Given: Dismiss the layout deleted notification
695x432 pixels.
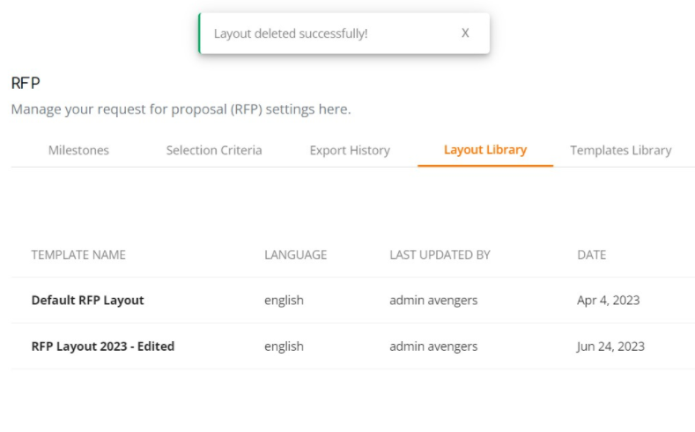Looking at the screenshot, I should click(x=465, y=34).
